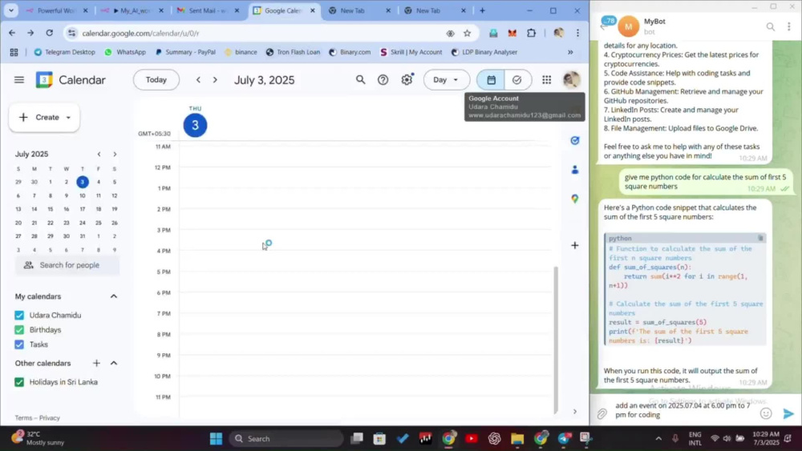Image resolution: width=802 pixels, height=451 pixels.
Task: Get add-ons plus icon in side panel
Action: point(575,245)
